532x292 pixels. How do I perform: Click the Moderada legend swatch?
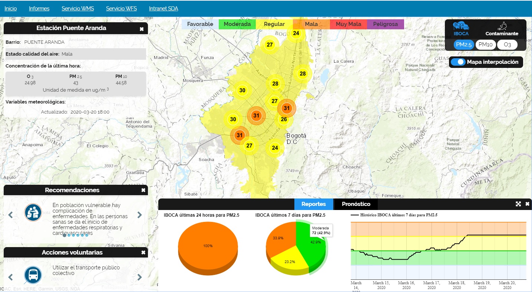point(237,24)
